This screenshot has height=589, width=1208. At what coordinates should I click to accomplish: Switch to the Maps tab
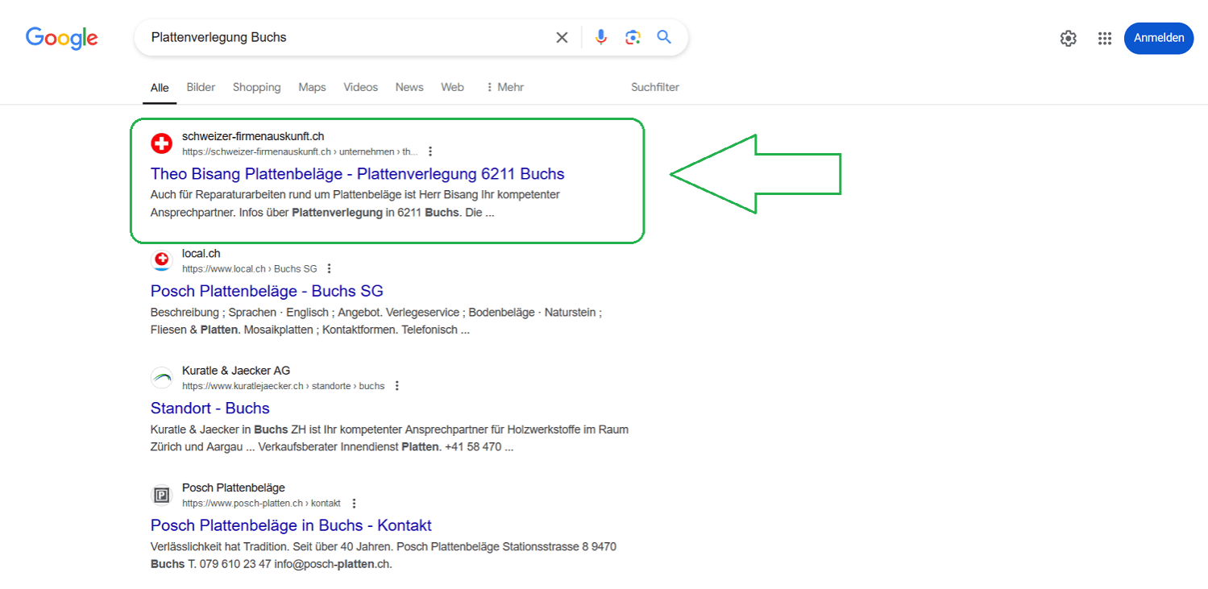(312, 87)
